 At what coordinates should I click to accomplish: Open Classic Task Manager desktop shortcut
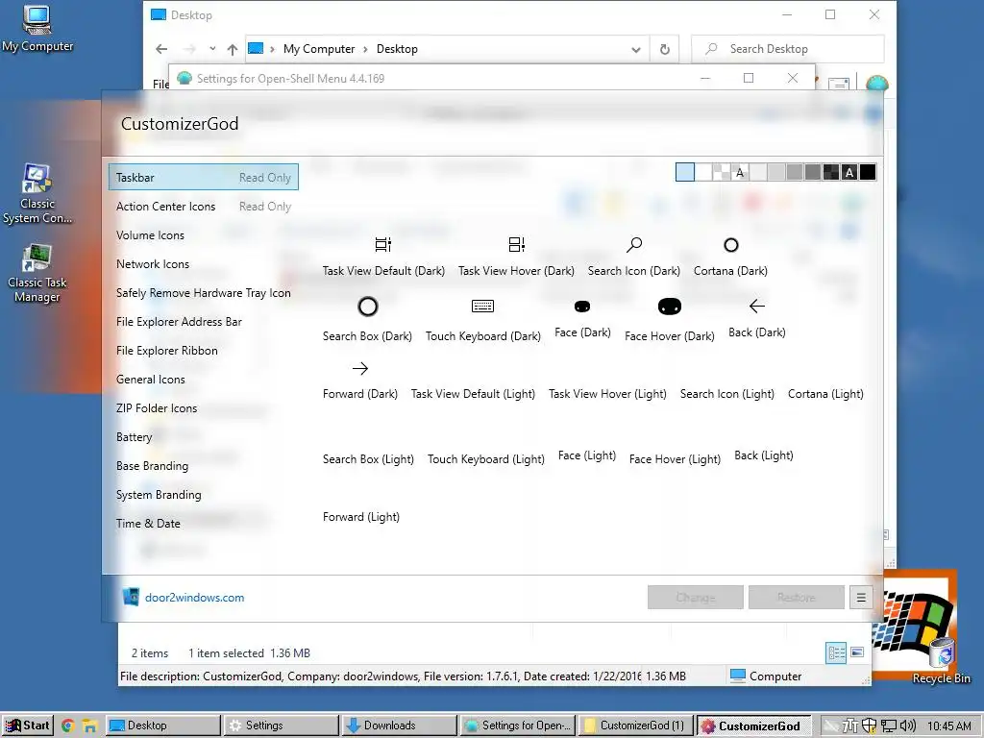point(37,274)
